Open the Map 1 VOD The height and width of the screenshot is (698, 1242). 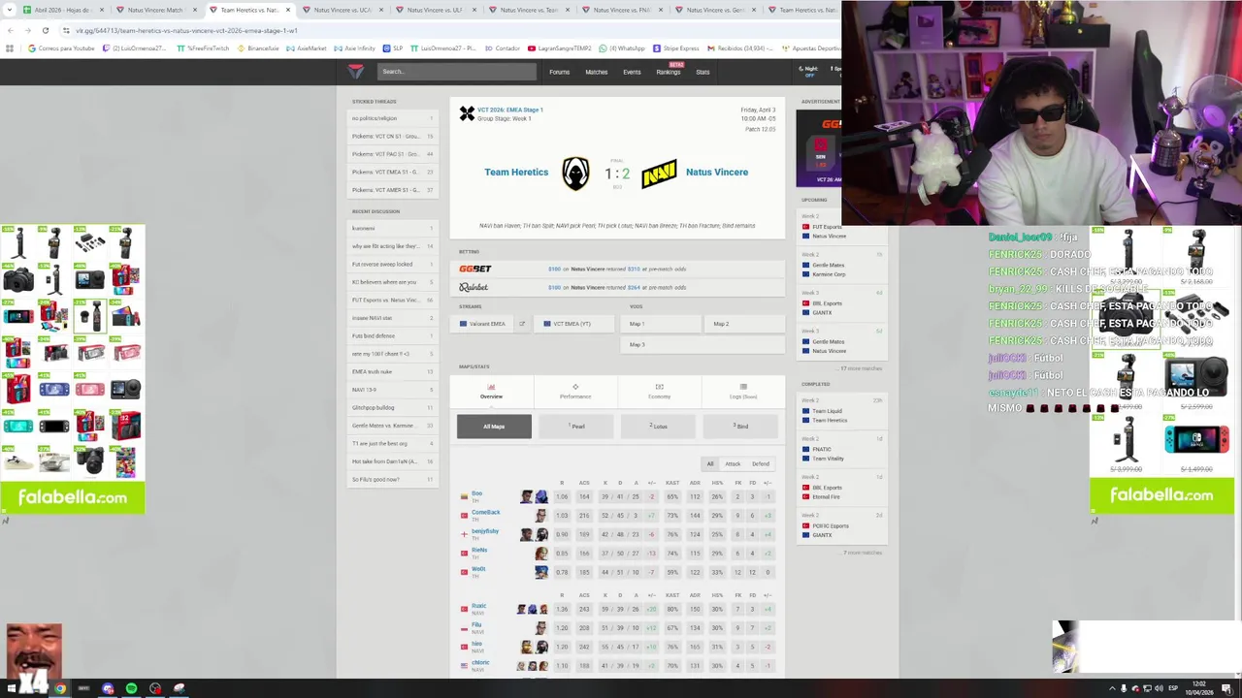click(660, 324)
